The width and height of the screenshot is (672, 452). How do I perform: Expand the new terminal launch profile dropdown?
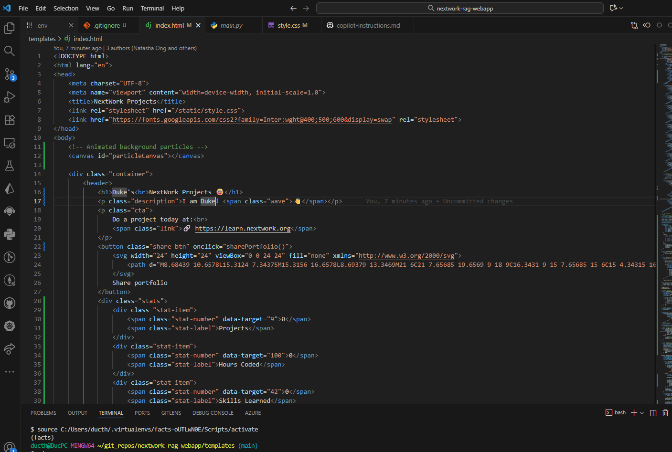[642, 413]
